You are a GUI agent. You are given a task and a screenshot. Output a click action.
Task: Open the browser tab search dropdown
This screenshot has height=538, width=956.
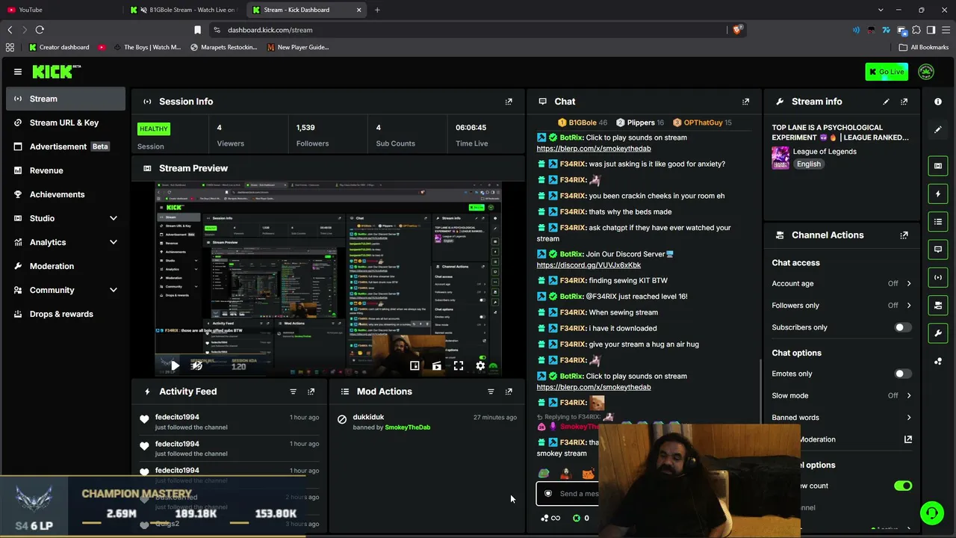click(882, 10)
